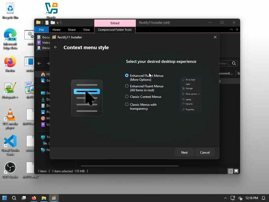Click Explorer back navigation arrow
The height and width of the screenshot is (202, 269).
pyautogui.click(x=39, y=63)
